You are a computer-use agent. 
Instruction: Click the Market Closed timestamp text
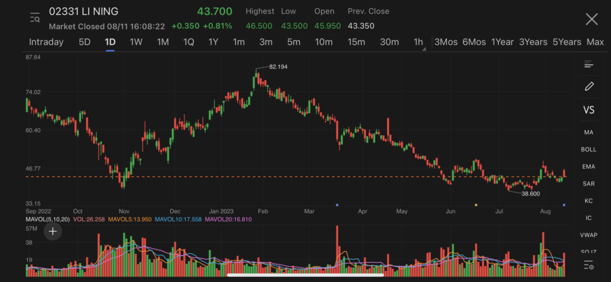click(107, 26)
